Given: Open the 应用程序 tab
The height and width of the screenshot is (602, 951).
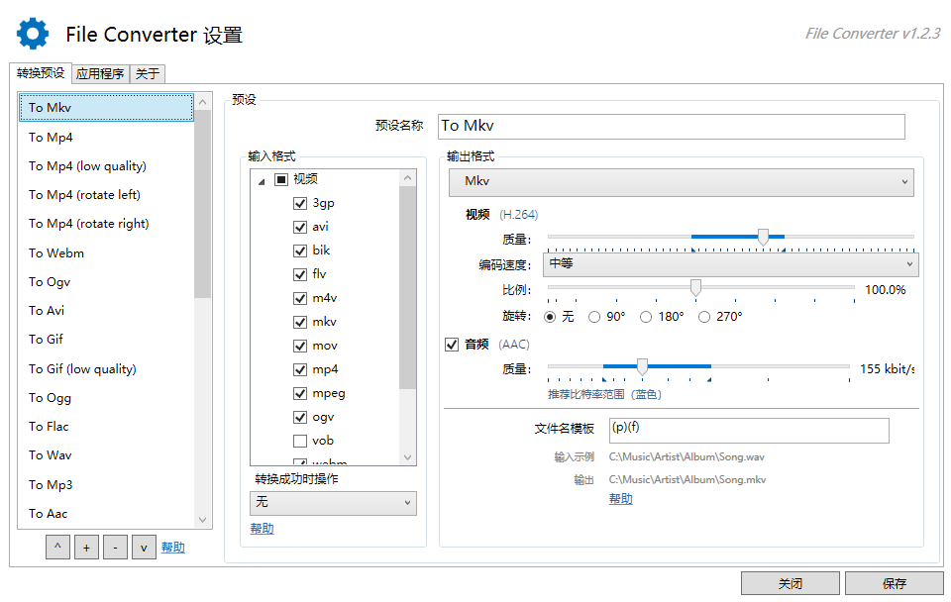Looking at the screenshot, I should [100, 74].
